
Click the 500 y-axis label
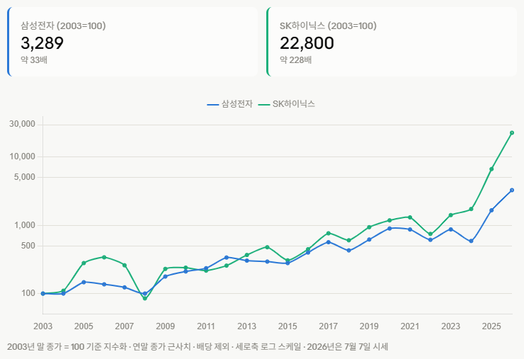pyautogui.click(x=28, y=246)
